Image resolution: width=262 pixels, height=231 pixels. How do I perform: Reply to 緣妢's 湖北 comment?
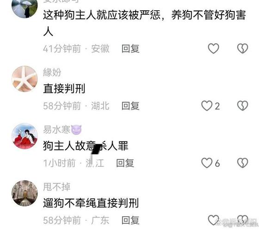click(x=130, y=106)
